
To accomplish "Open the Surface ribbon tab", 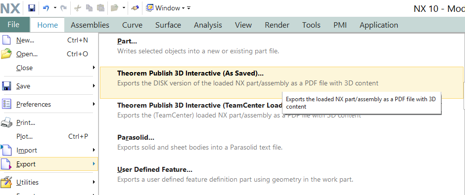I will [x=168, y=25].
